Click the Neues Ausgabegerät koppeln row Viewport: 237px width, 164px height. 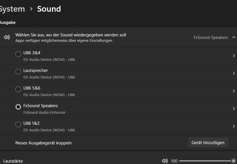[x=43, y=143]
